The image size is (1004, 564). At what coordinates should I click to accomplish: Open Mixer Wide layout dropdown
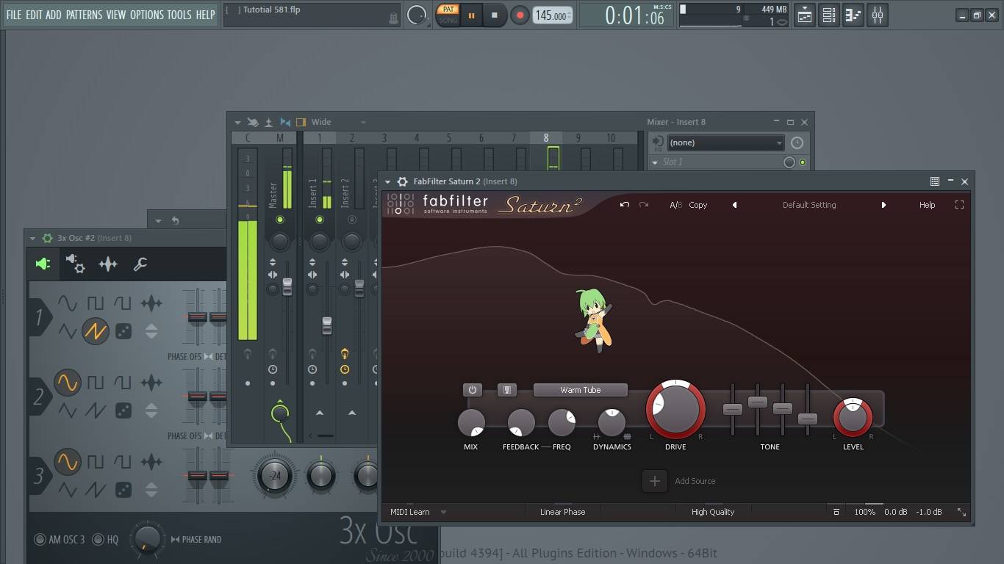pyautogui.click(x=339, y=122)
